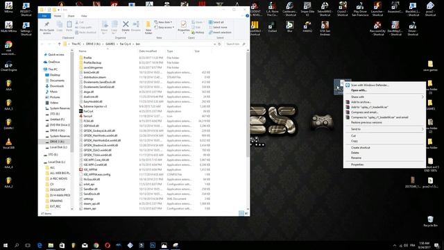Open the Copy to dropdown in the ribbon
The image size is (444, 250).
[x=114, y=28]
